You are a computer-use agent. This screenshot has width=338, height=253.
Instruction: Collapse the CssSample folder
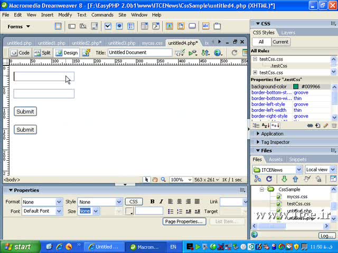click(x=262, y=190)
